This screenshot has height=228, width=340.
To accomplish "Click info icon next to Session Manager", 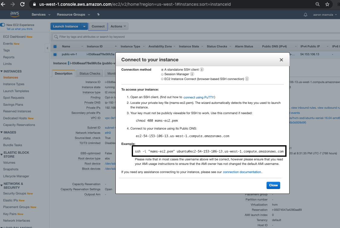I will pos(192,74).
